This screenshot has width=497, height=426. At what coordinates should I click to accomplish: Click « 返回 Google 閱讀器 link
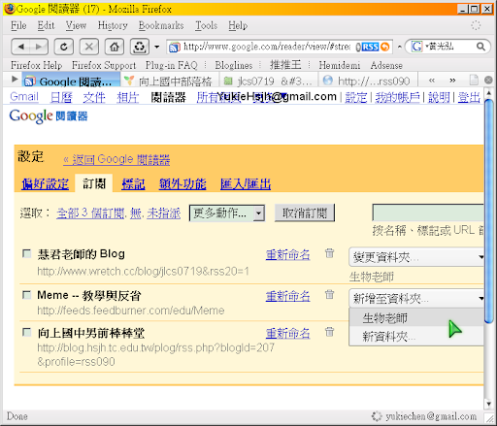(116, 159)
